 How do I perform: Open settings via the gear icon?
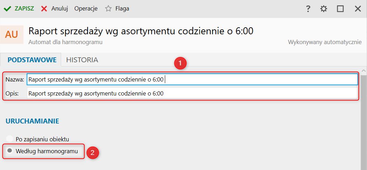coord(324,9)
